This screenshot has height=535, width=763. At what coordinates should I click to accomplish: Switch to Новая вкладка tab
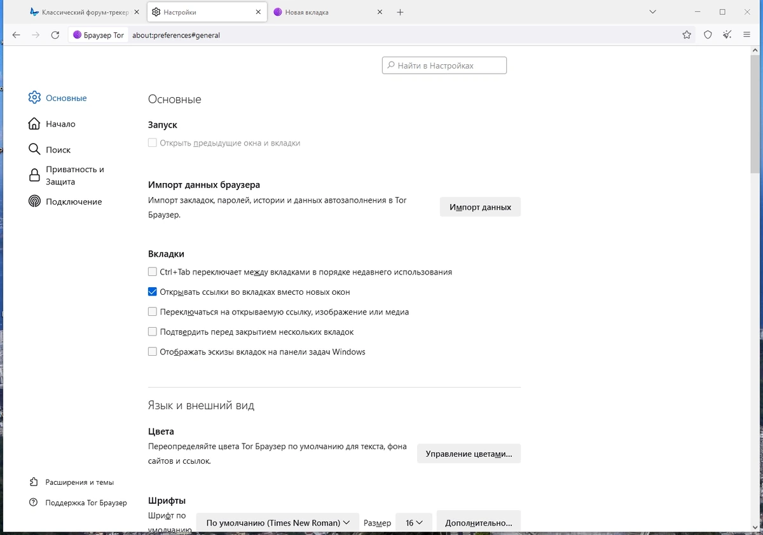click(329, 12)
